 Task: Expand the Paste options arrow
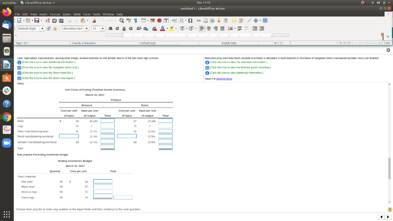(x=88, y=21)
